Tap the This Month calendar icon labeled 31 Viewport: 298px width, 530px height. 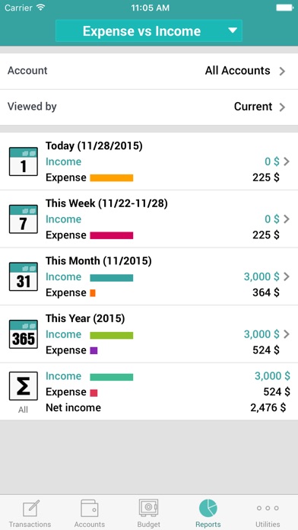(24, 276)
